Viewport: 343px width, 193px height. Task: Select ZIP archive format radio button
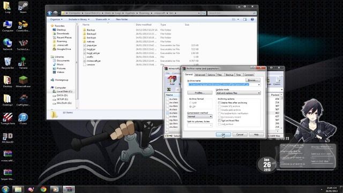pos(191,106)
